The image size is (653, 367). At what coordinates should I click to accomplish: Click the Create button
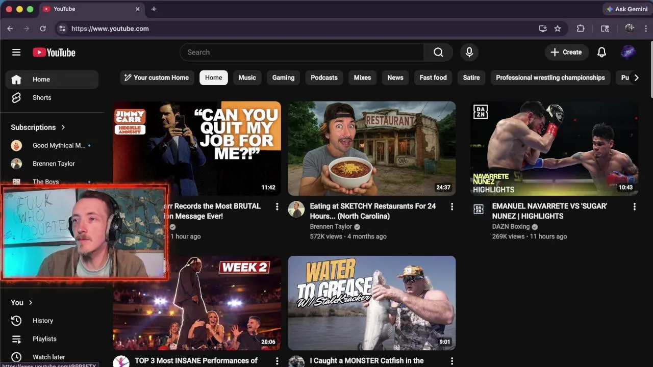tap(566, 52)
